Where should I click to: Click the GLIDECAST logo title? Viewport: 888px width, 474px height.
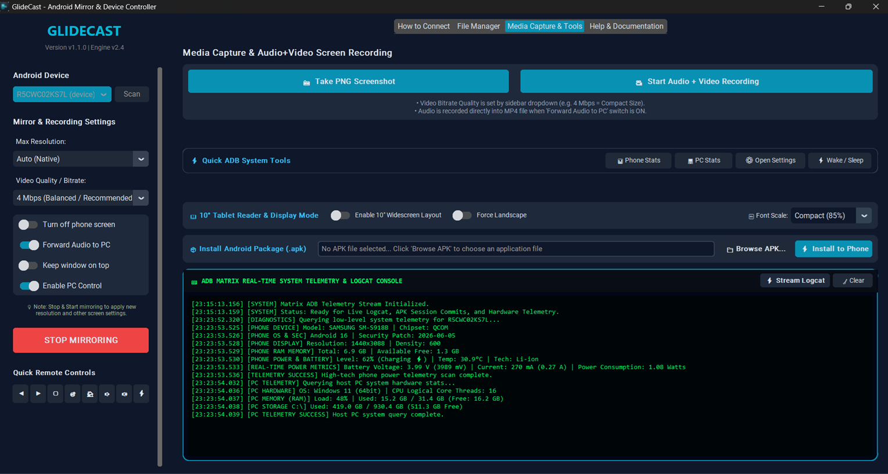click(x=84, y=31)
